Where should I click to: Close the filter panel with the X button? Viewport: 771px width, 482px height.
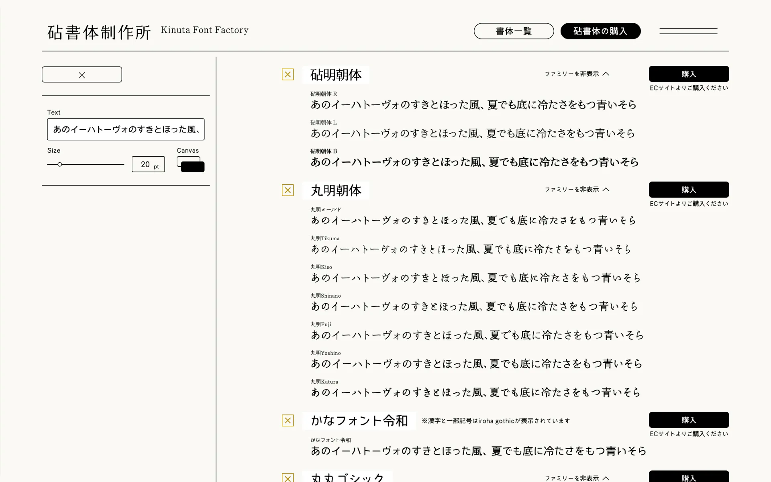[82, 75]
